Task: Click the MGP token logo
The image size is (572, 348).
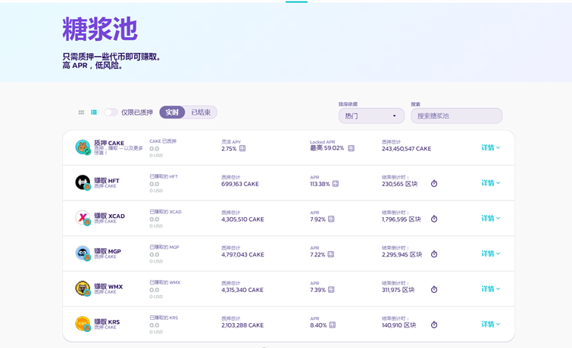Action: tap(83, 253)
